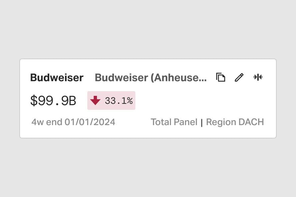This screenshot has height=197, width=296.
Task: Click the divider between Total Panel and Region
Action: tap(202, 123)
